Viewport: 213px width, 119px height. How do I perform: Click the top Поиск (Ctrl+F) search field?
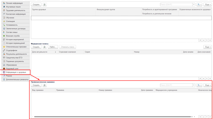pos(176,5)
